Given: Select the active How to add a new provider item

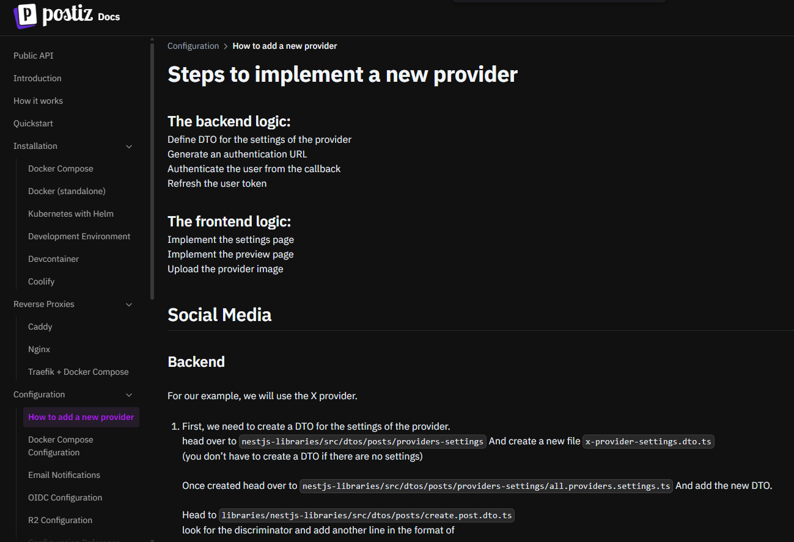Looking at the screenshot, I should click(x=81, y=417).
